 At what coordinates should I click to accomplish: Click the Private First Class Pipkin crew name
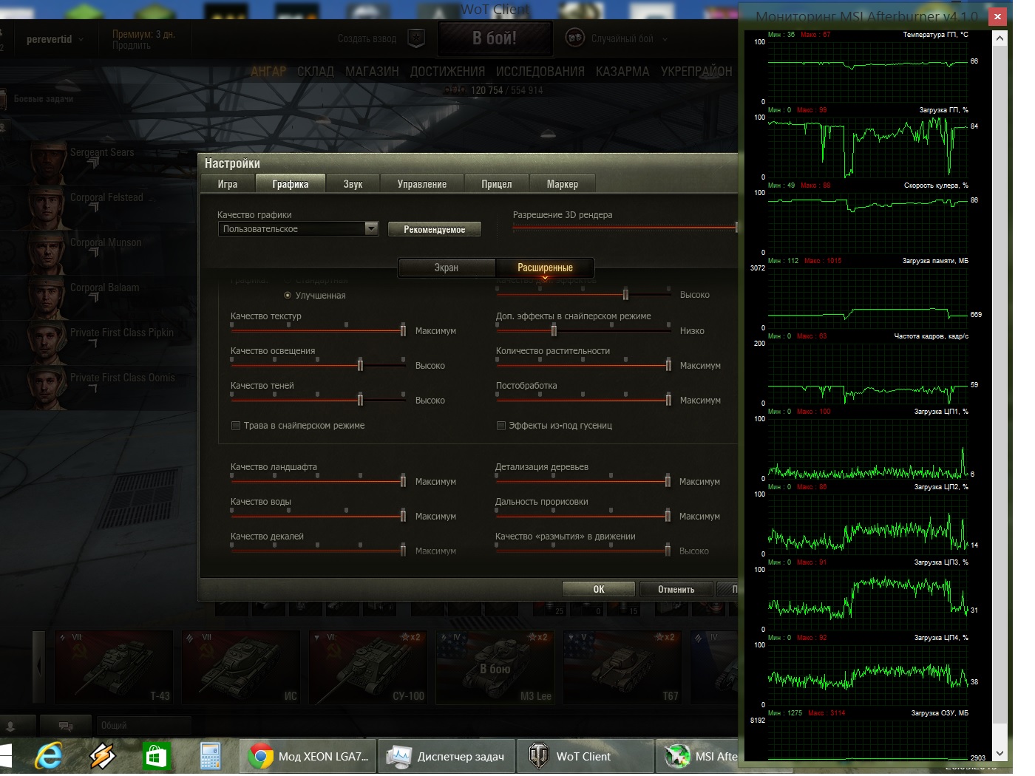[x=122, y=333]
